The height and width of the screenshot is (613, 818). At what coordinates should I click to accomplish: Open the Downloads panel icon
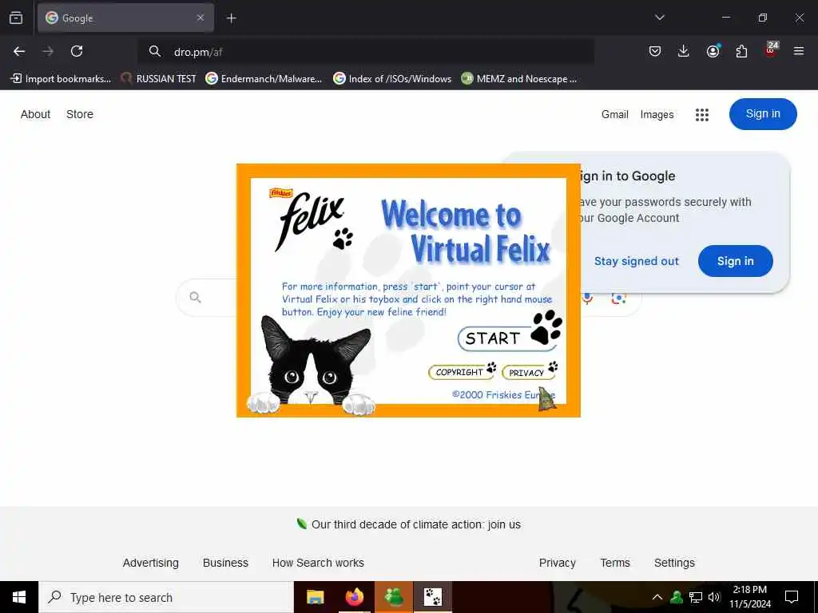pyautogui.click(x=684, y=51)
